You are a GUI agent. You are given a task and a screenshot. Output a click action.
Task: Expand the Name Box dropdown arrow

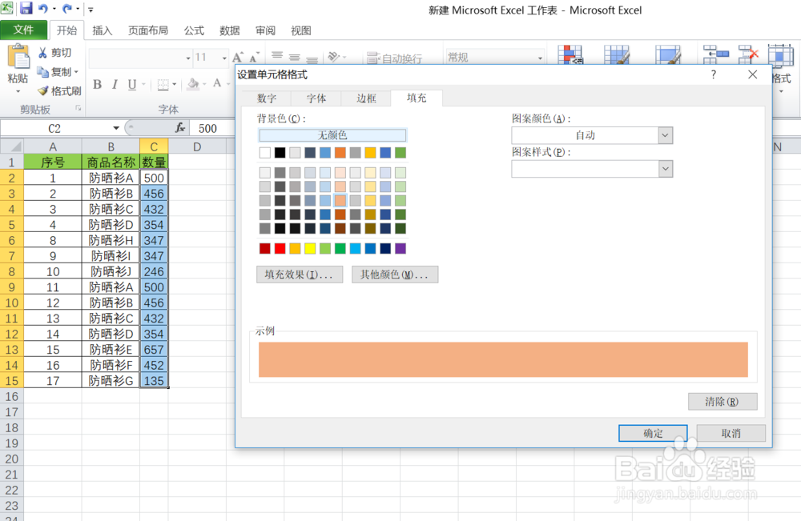click(x=116, y=128)
